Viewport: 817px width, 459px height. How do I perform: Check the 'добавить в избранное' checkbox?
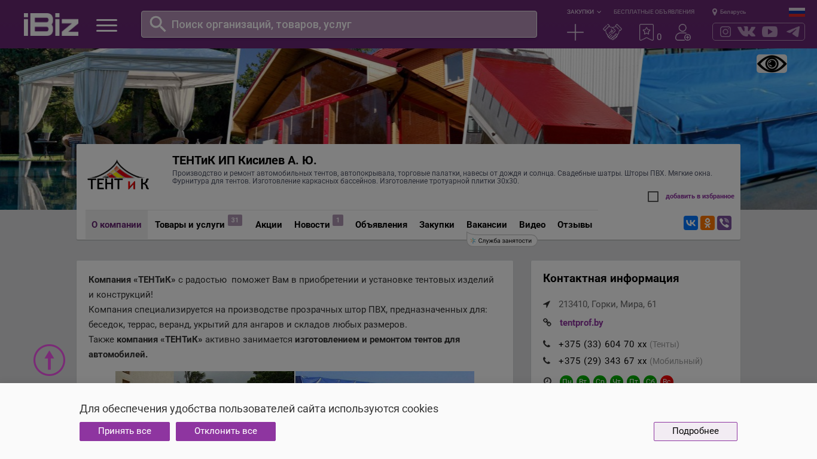[x=653, y=197]
